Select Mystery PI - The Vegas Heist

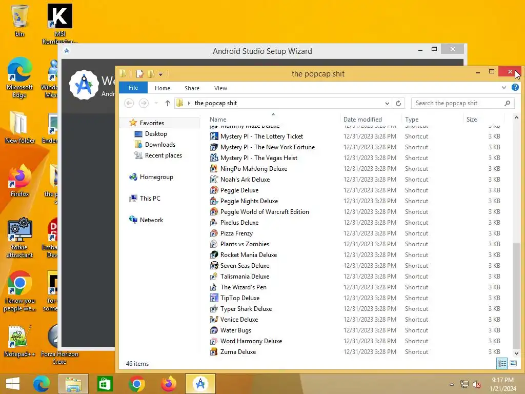click(x=258, y=158)
